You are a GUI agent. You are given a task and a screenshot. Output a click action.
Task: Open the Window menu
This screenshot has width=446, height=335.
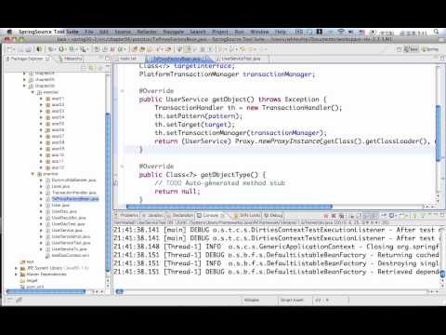pyautogui.click(x=259, y=32)
